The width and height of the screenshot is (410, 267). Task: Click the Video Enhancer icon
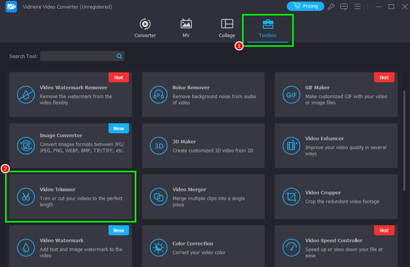click(291, 146)
